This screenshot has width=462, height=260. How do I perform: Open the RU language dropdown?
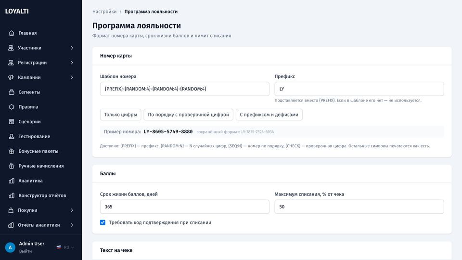[x=65, y=247]
